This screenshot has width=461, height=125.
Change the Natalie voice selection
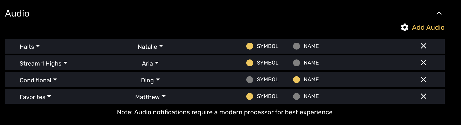(150, 47)
